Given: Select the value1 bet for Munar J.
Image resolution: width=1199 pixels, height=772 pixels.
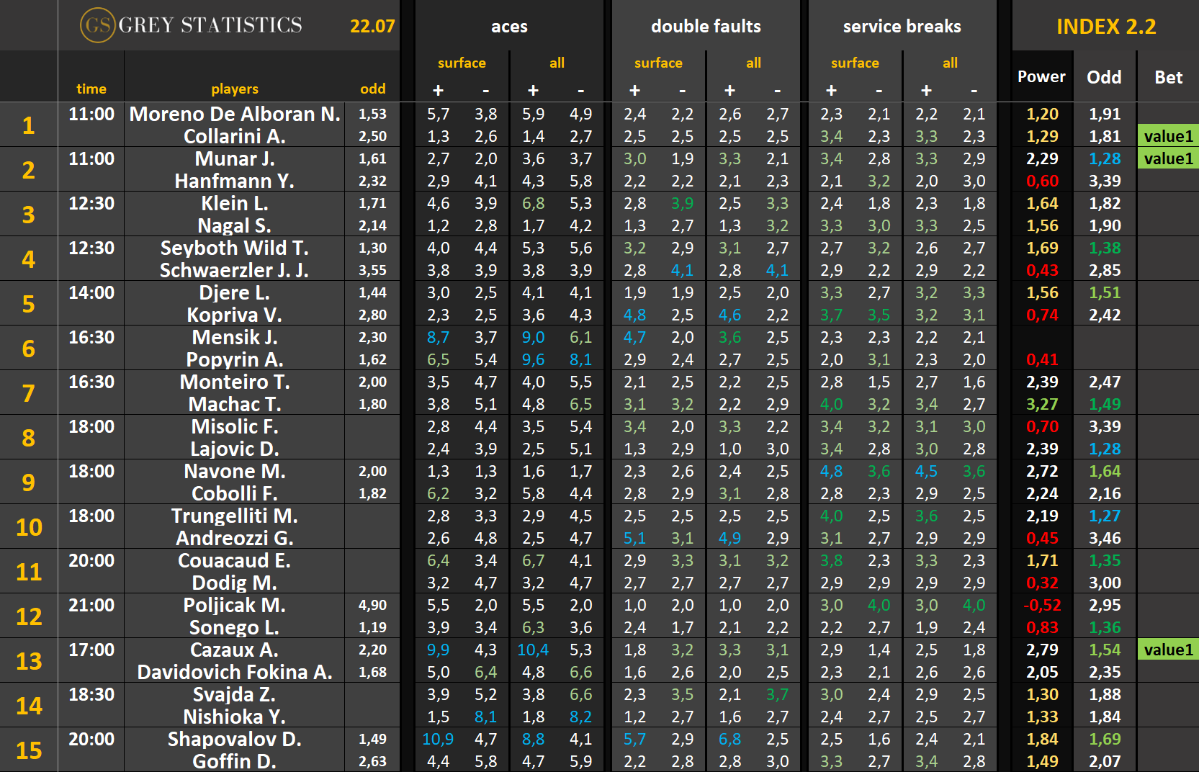Looking at the screenshot, I should pos(1168,158).
